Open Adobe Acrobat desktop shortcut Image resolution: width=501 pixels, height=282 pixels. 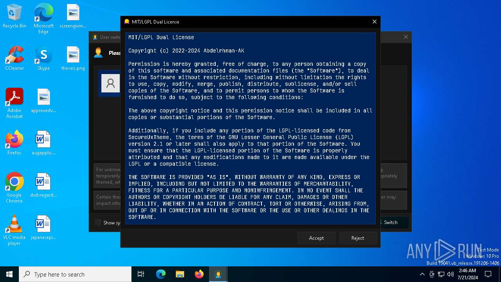(14, 103)
